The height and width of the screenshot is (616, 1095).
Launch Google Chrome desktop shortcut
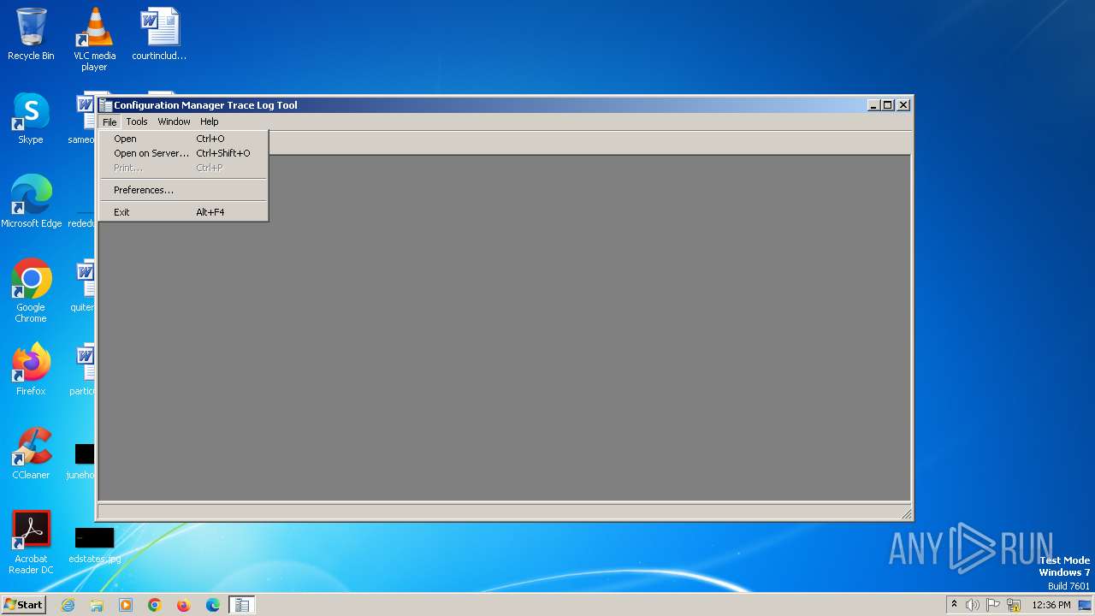(x=31, y=291)
